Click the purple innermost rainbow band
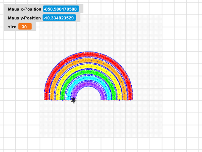 pyautogui.click(x=88, y=83)
